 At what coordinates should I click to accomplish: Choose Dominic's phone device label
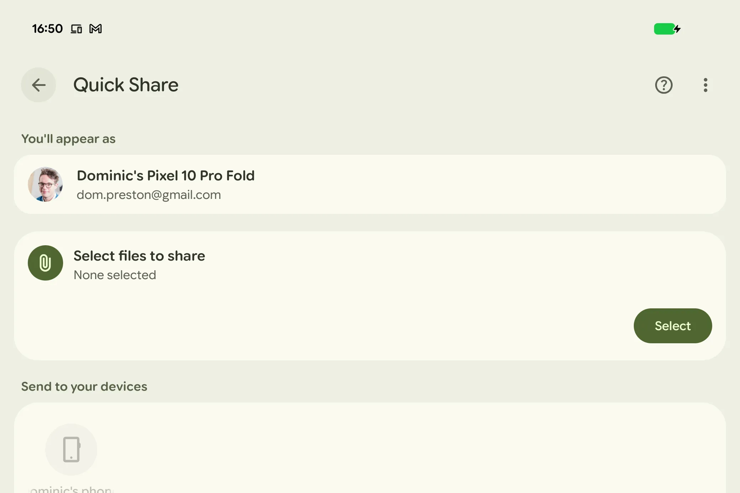pos(71,489)
